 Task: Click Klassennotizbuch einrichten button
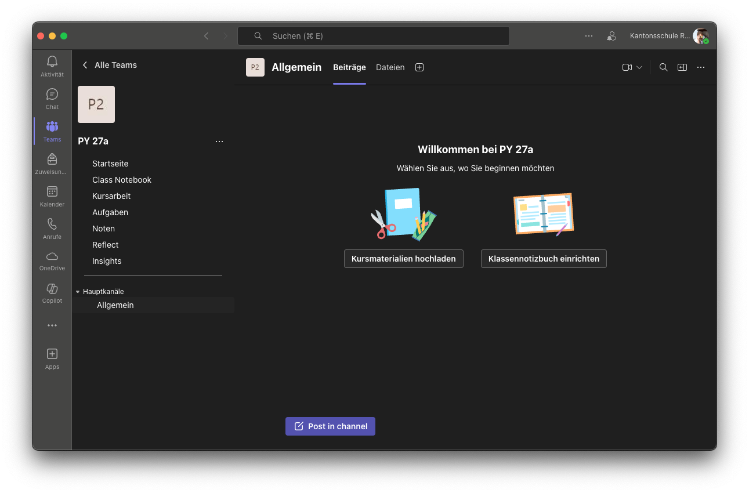pyautogui.click(x=544, y=259)
